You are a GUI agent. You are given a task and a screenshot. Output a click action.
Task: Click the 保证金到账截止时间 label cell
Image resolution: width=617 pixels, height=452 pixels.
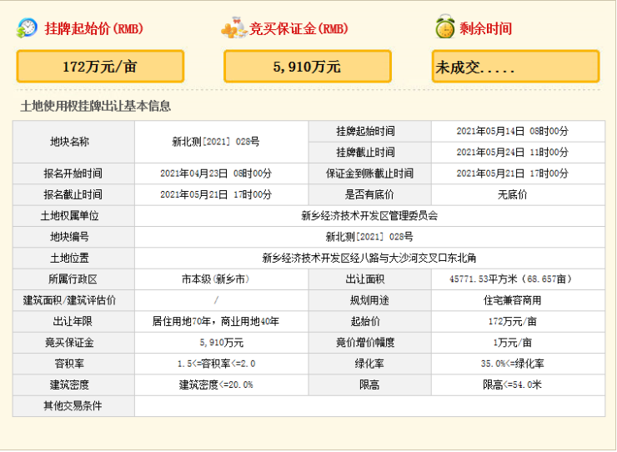tap(370, 173)
